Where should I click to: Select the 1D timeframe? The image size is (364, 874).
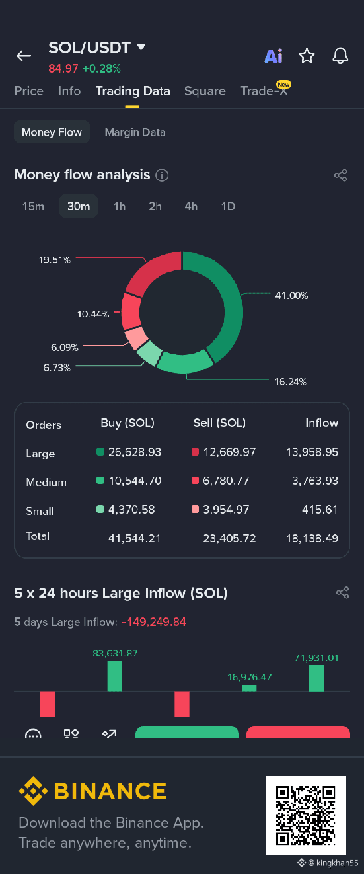pyautogui.click(x=228, y=206)
